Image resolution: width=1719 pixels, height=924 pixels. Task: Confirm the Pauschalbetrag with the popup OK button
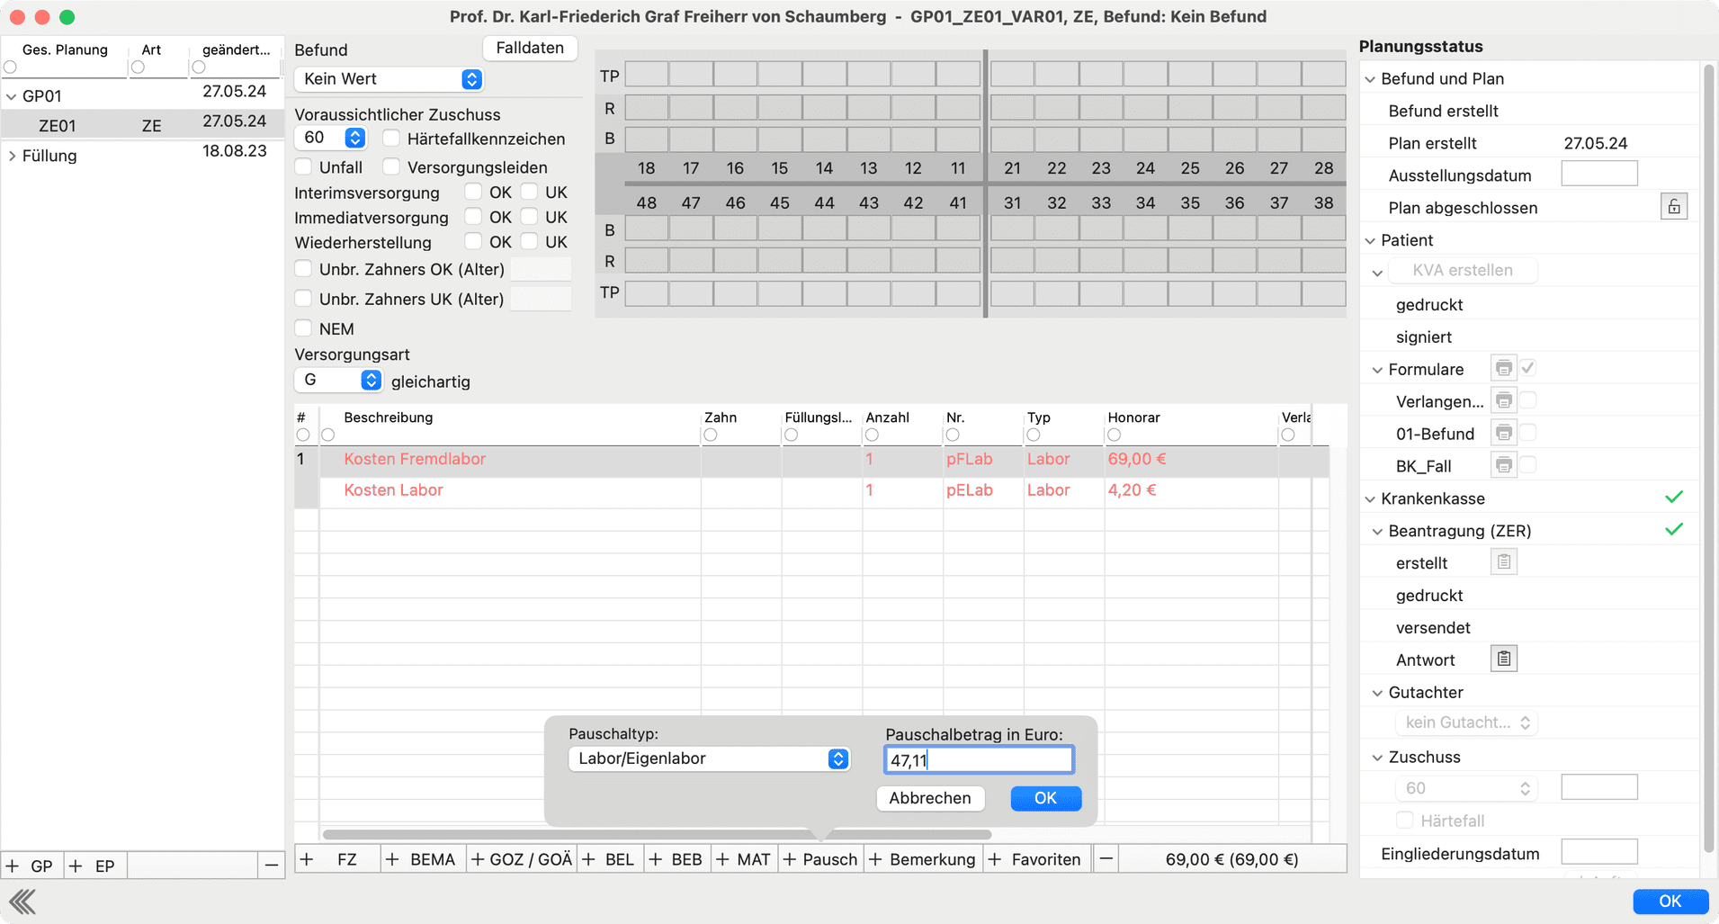click(x=1045, y=798)
